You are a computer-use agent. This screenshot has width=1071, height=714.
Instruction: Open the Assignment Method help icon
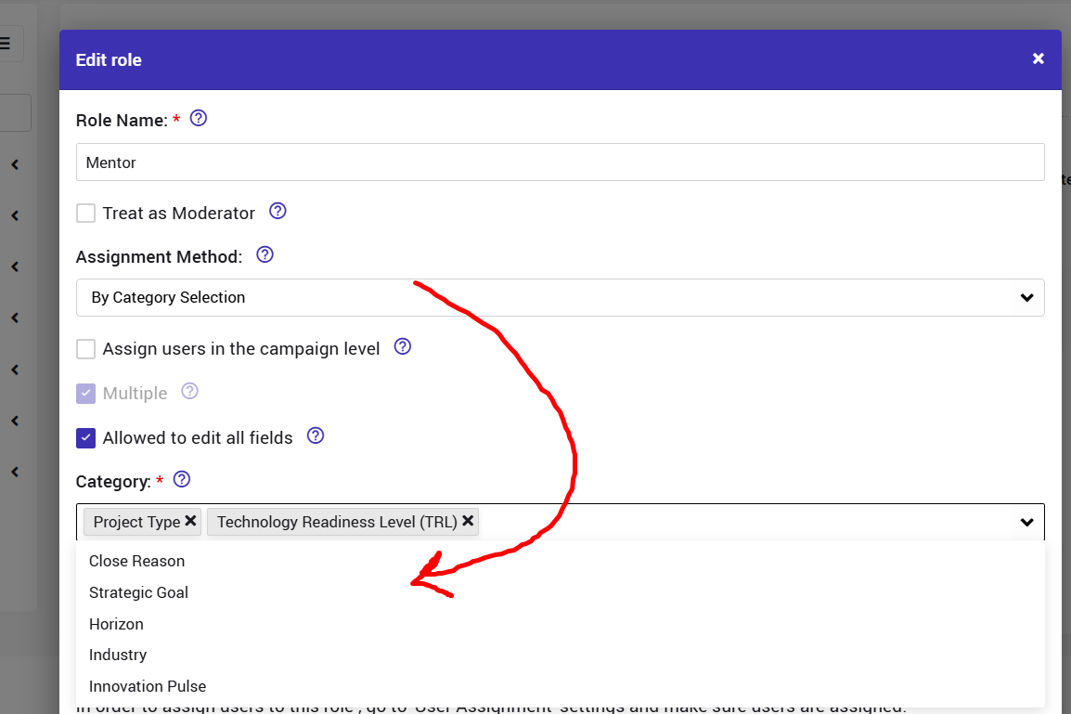pos(265,254)
